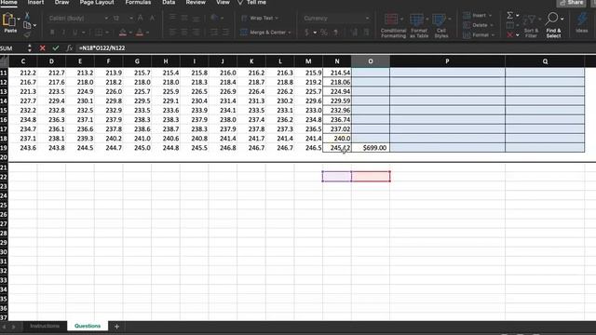This screenshot has height=335, width=596.
Task: Decrease font size with small A
Action: pos(152,18)
